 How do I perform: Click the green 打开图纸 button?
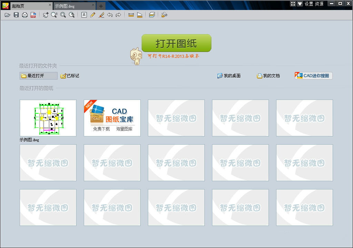tap(176, 43)
